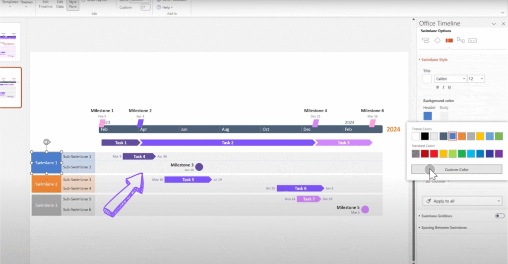This screenshot has height=264, width=508.
Task: Open the Milestone options diamond icon
Action: (x=438, y=41)
